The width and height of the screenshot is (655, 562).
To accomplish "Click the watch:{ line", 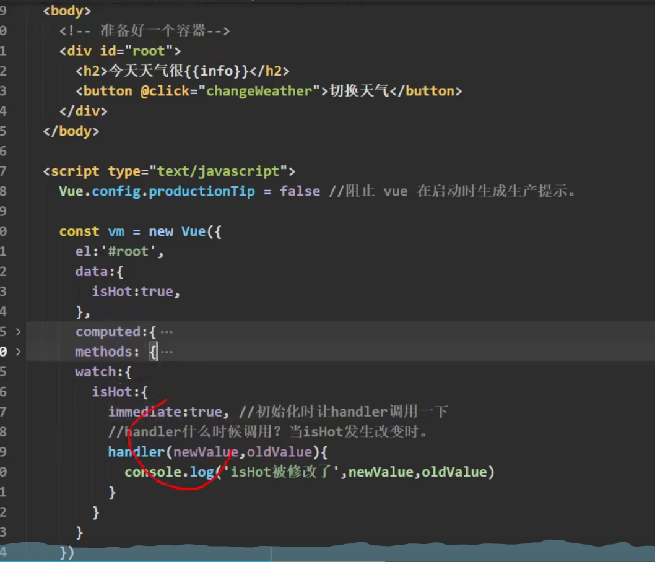I will (x=103, y=371).
